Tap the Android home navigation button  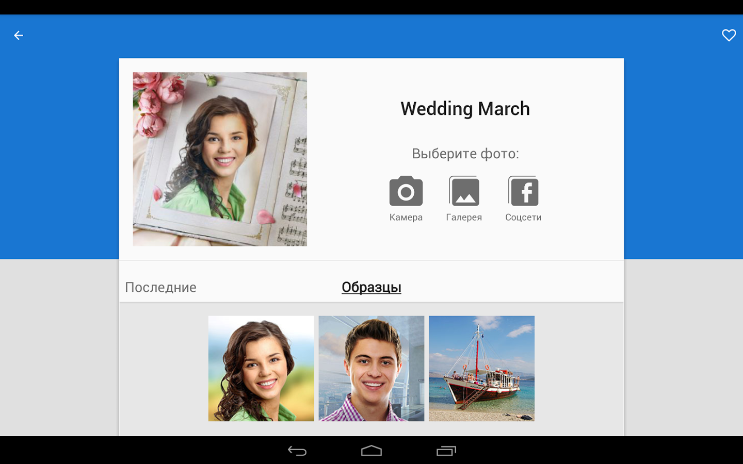click(372, 451)
